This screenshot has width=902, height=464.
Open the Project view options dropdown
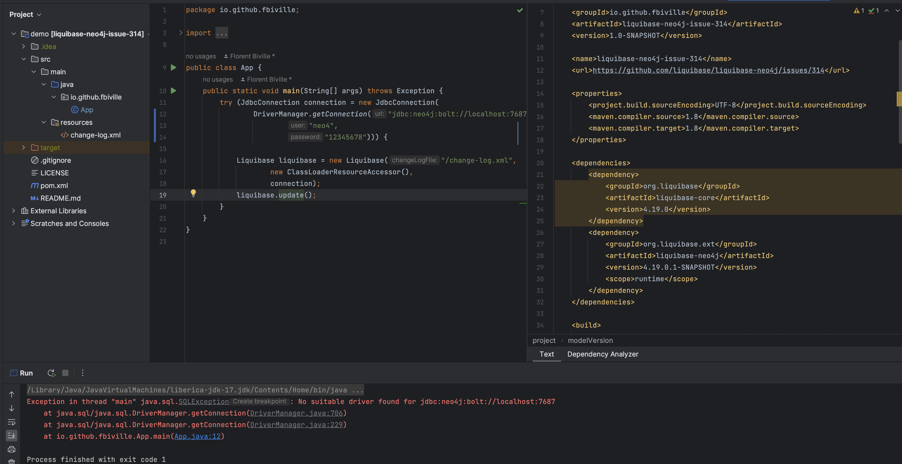click(38, 14)
